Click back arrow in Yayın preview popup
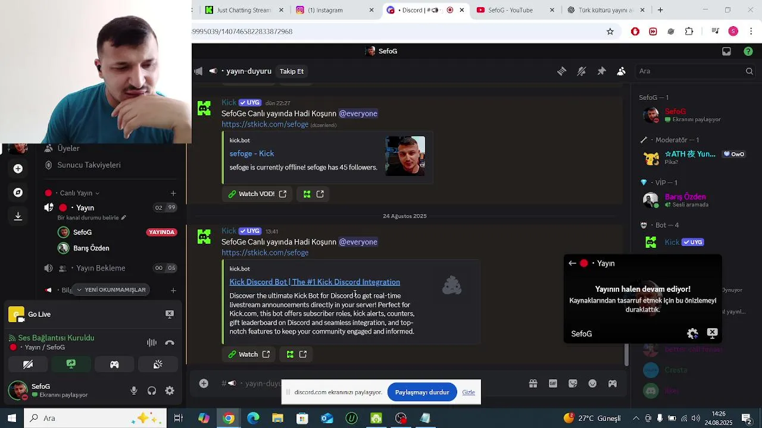The image size is (762, 428). point(572,263)
